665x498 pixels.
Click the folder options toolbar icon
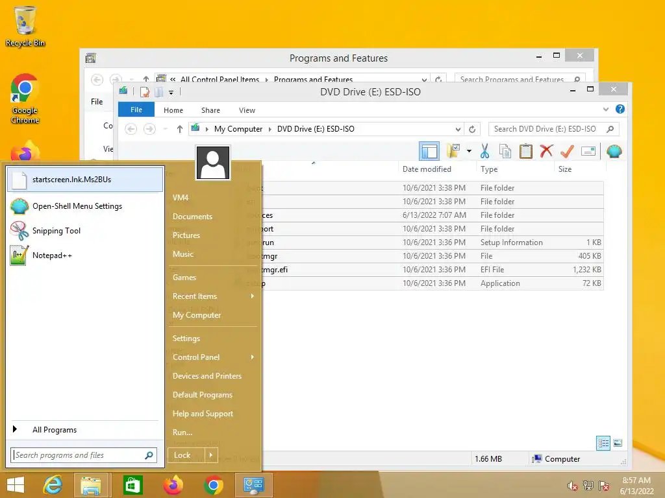tap(453, 151)
